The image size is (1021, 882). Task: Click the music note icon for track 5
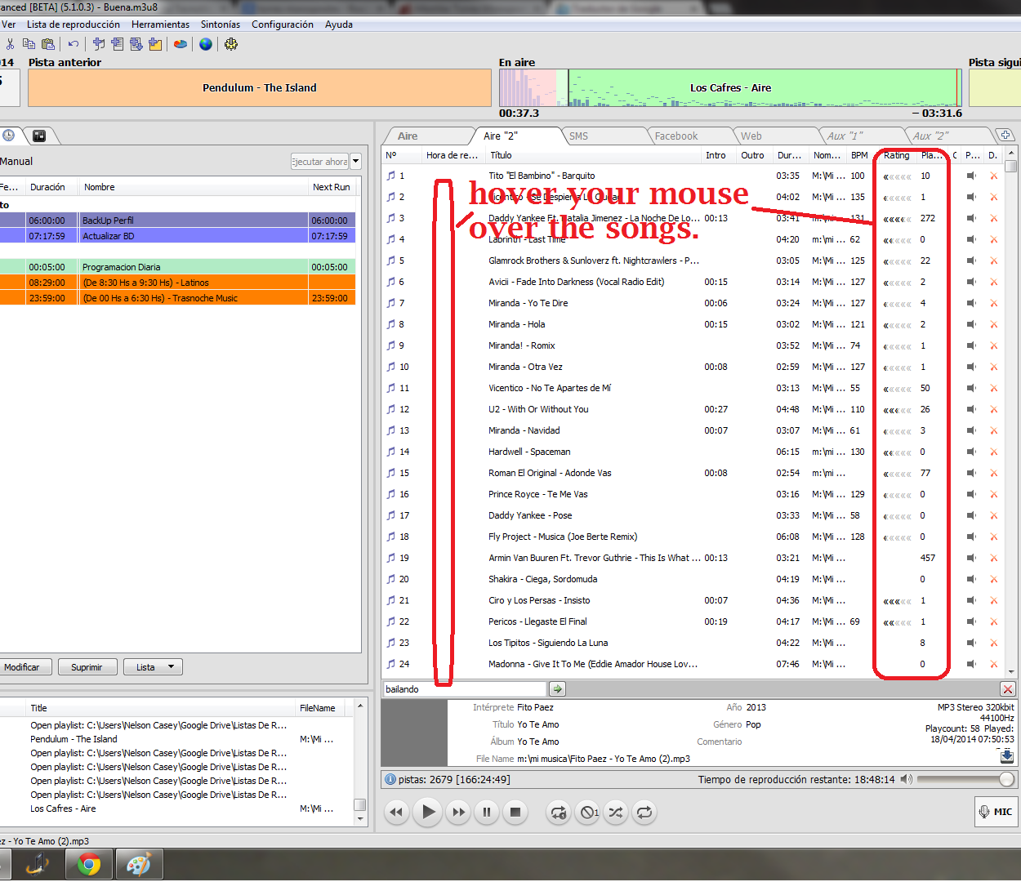[391, 261]
